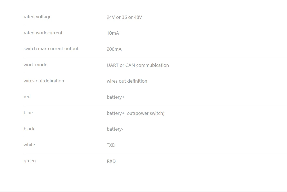Click the "black" wire label
287x192 pixels.
29,129
